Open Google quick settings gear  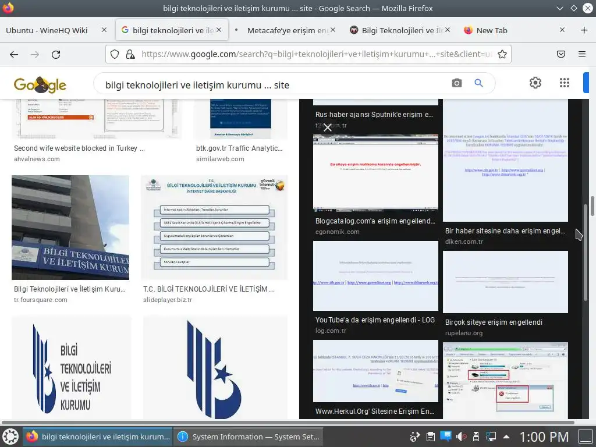(x=535, y=83)
